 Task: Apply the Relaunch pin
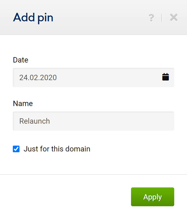(x=153, y=197)
